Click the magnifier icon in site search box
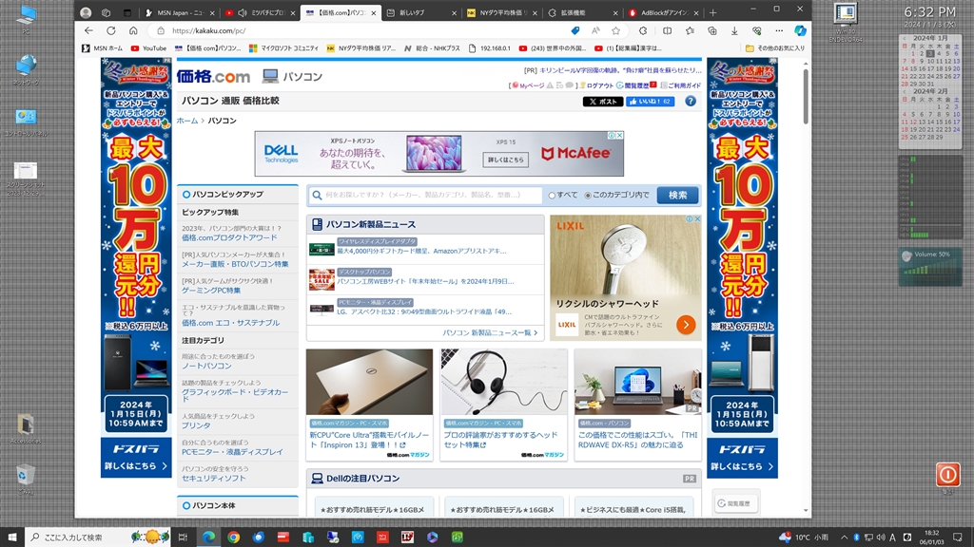 (x=317, y=195)
